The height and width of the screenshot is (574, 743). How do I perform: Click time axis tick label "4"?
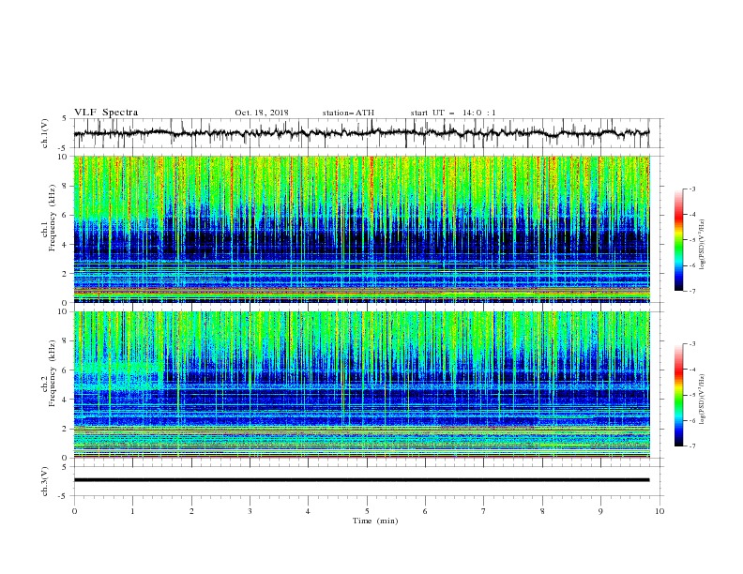click(x=309, y=511)
